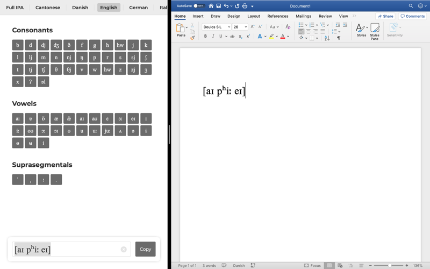This screenshot has height=269, width=430.
Task: Open the Review ribbon tab
Action: coord(325,16)
